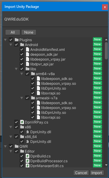The height and width of the screenshot is (178, 109).
Task: Collapse the armeabi-v7a folder tree
Action: 21,98
